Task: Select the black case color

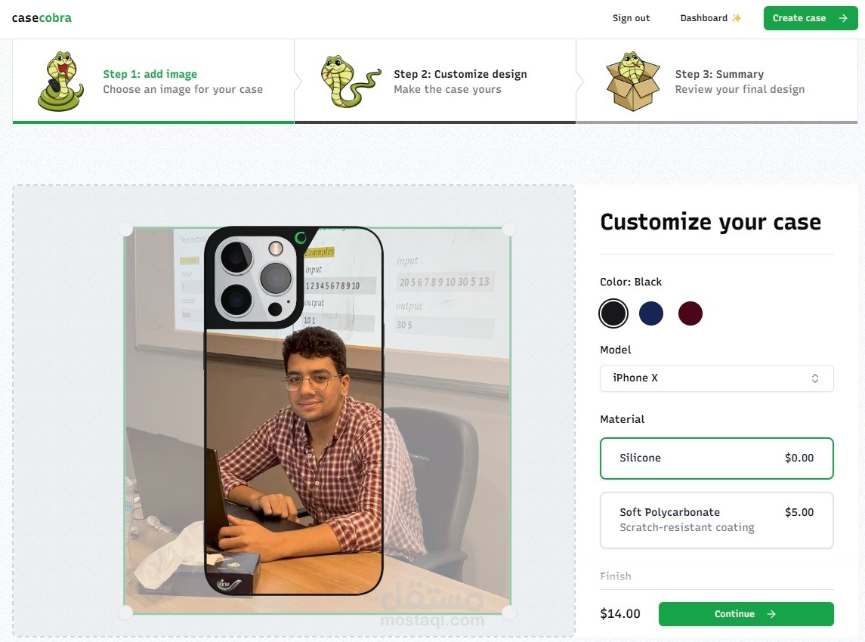Action: point(613,313)
